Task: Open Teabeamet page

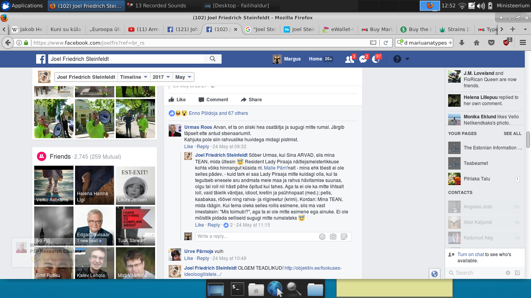Action: point(476,163)
